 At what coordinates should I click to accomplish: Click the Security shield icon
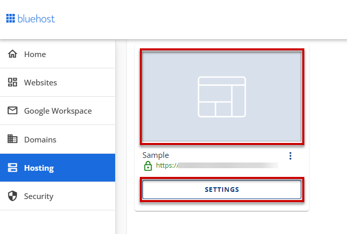pyautogui.click(x=12, y=196)
